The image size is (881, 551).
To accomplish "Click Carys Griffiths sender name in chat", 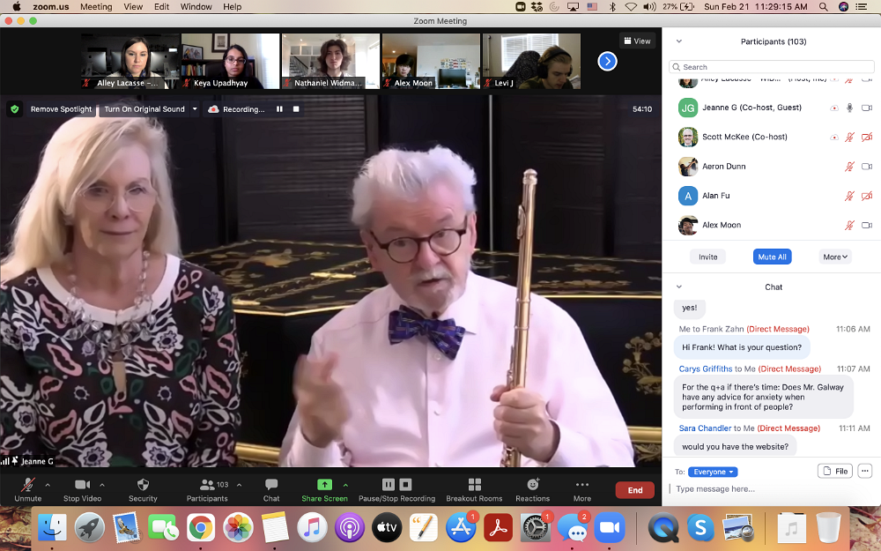I will (705, 369).
